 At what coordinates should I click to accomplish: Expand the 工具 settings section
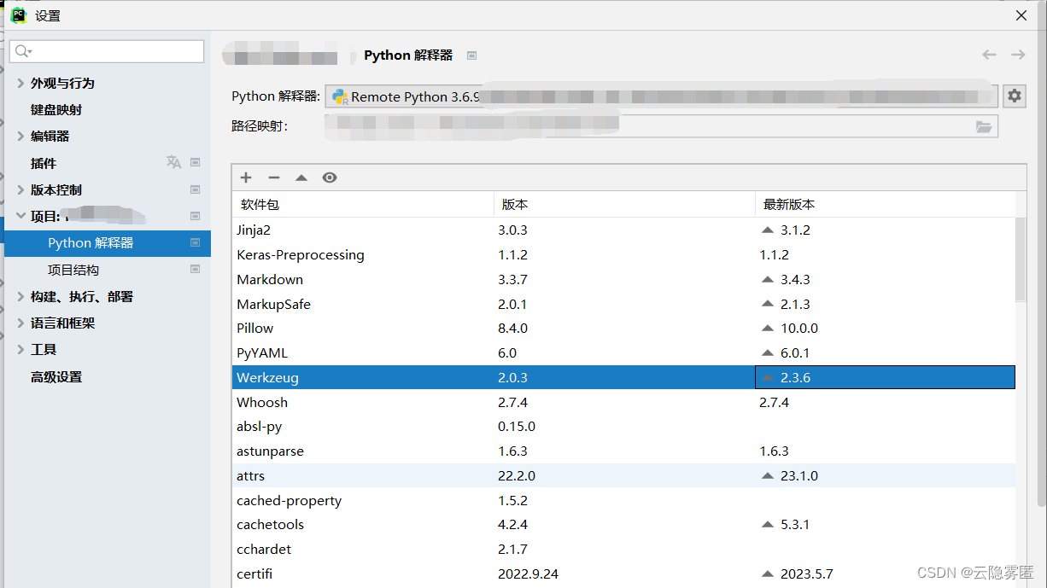pyautogui.click(x=21, y=349)
